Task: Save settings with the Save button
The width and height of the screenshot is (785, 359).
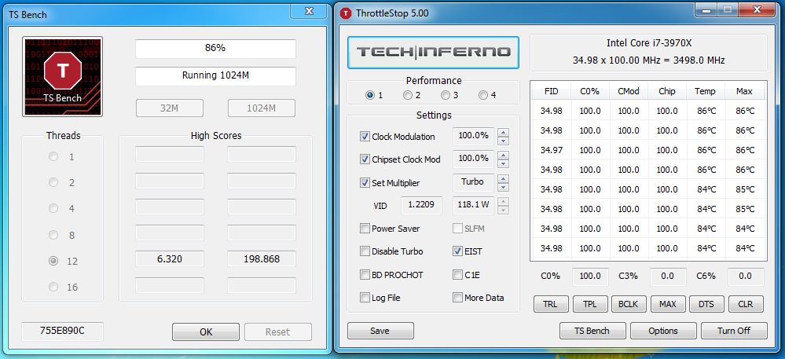Action: coord(380,331)
